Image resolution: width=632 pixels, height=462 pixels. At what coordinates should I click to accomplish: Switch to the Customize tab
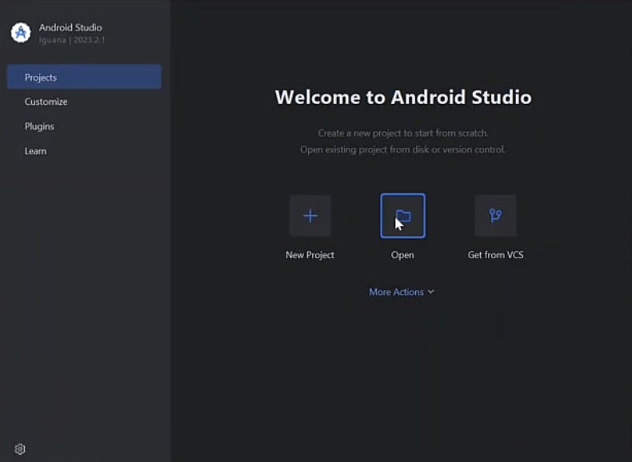point(46,102)
